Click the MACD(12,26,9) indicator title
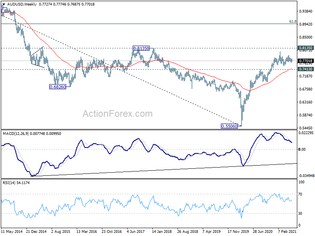The height and width of the screenshot is (236, 315). [x=16, y=134]
